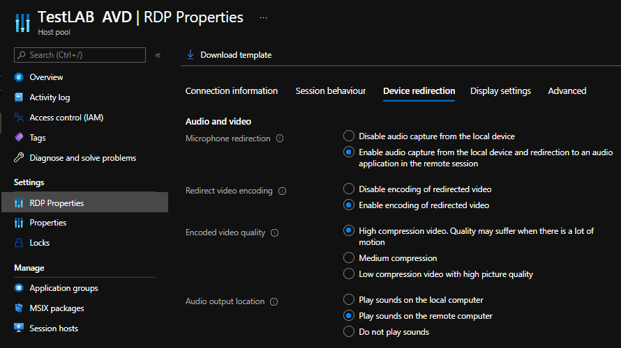Click the Access control (IAM) people icon
The width and height of the screenshot is (621, 348).
click(x=19, y=118)
